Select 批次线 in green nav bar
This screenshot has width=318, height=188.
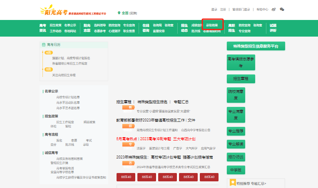(x=196, y=31)
